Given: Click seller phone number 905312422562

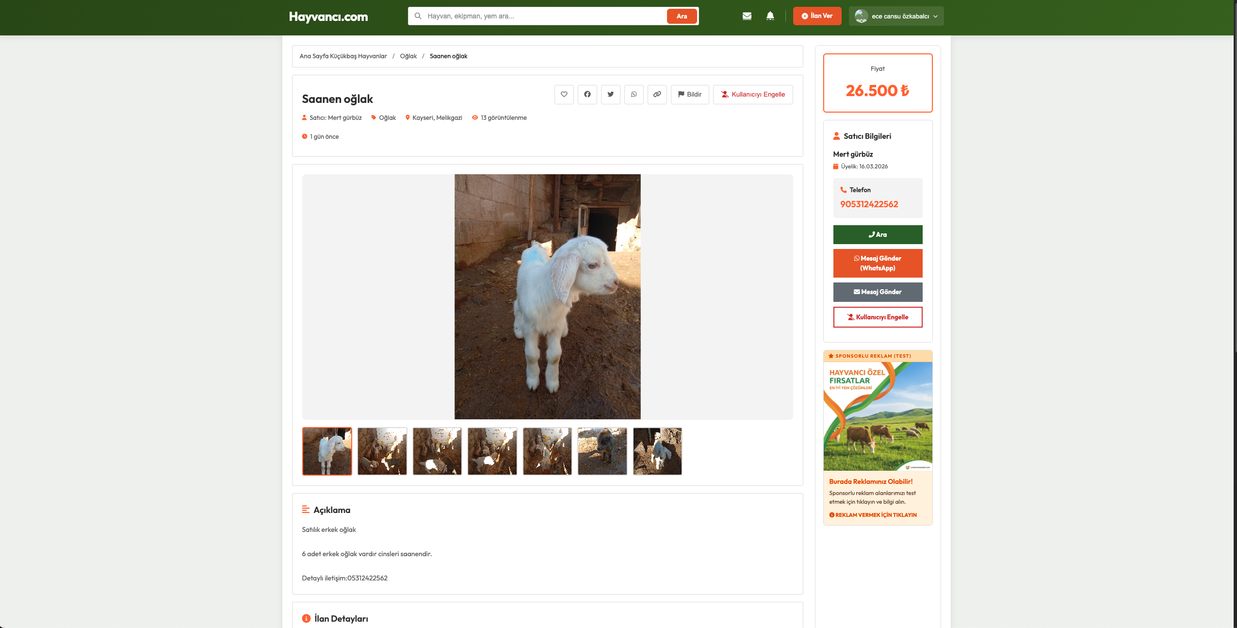Looking at the screenshot, I should point(869,204).
